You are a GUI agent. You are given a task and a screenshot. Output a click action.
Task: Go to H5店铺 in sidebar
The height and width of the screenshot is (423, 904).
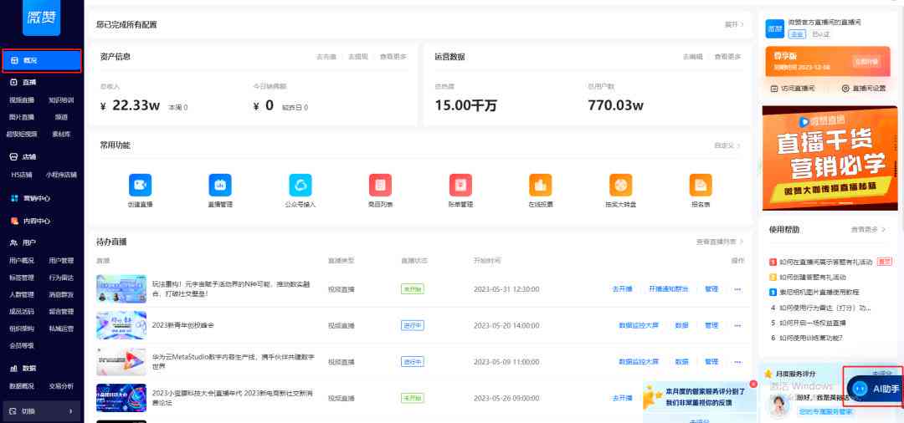(x=22, y=175)
